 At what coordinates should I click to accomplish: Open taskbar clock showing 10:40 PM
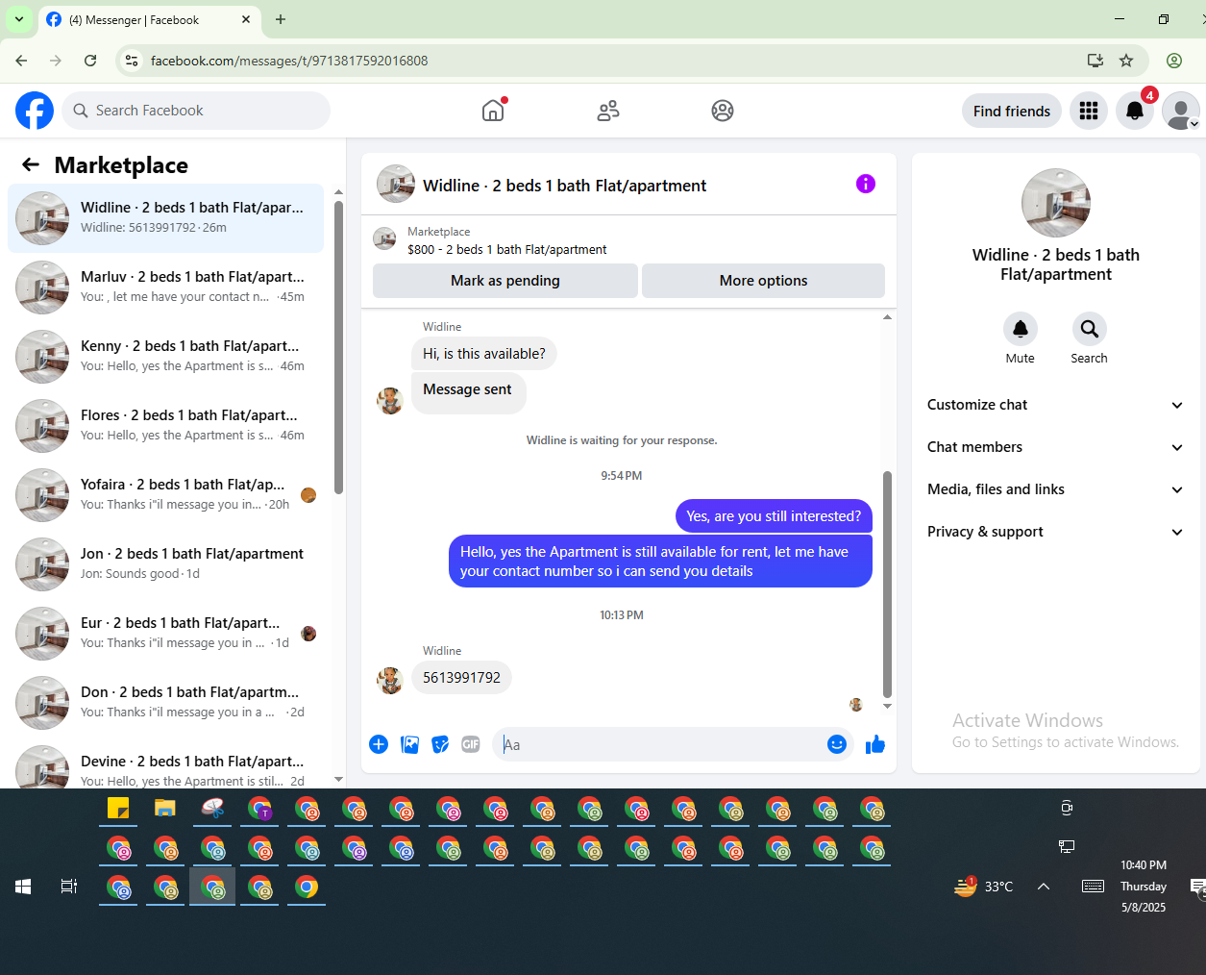pyautogui.click(x=1144, y=887)
